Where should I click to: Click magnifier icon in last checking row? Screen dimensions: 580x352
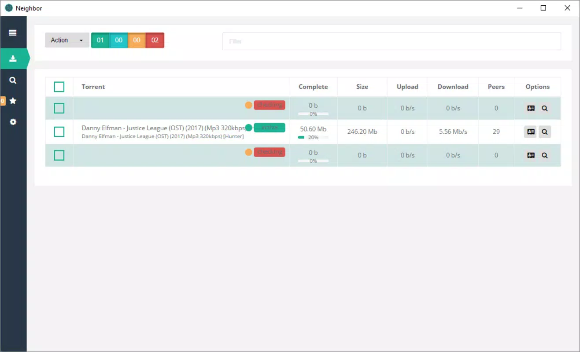(x=545, y=155)
